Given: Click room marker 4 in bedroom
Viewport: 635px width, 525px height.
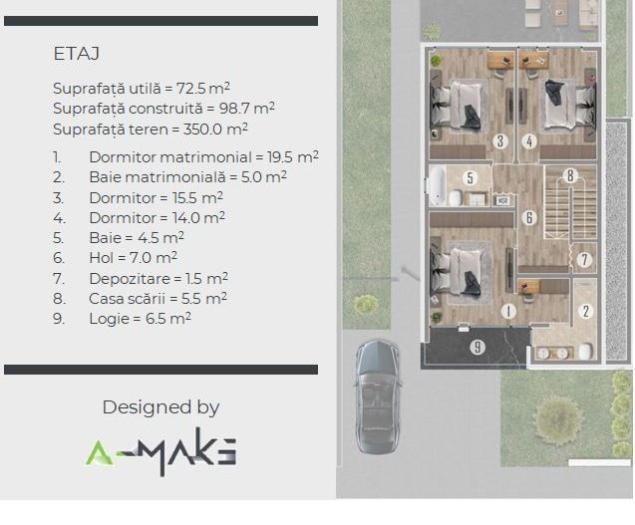Looking at the screenshot, I should 529,141.
